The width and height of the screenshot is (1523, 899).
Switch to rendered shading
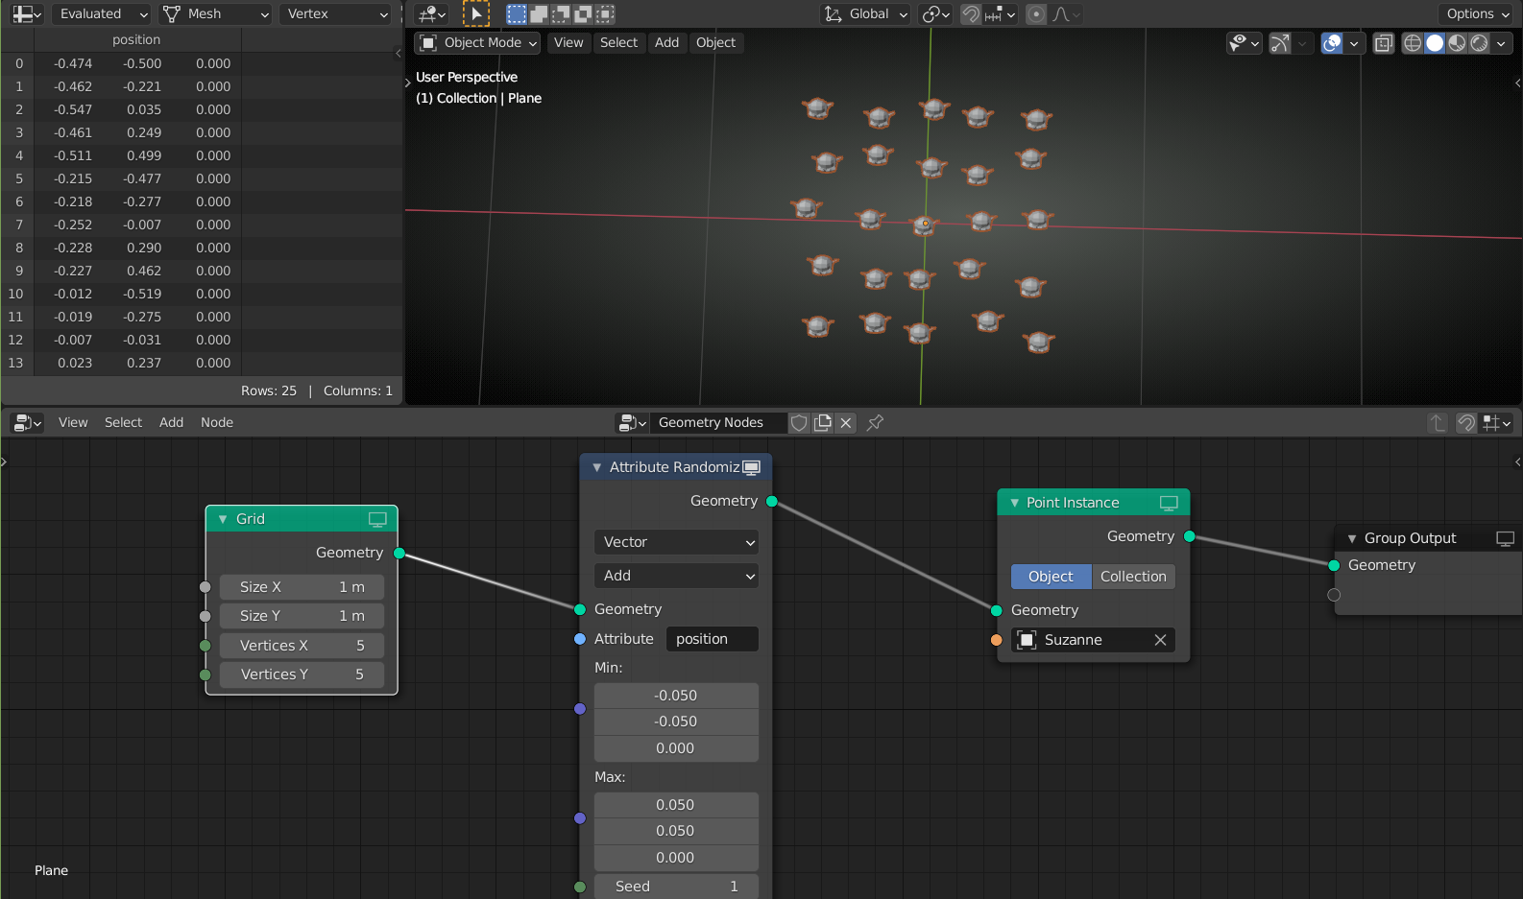tap(1479, 43)
